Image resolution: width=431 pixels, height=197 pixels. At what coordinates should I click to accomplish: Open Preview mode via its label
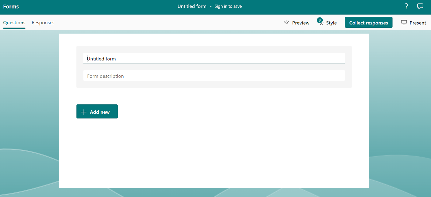301,23
